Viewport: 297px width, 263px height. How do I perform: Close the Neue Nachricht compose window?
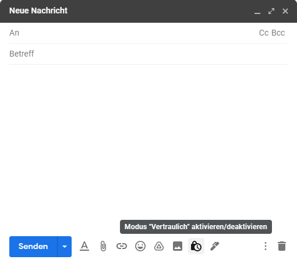click(x=285, y=11)
